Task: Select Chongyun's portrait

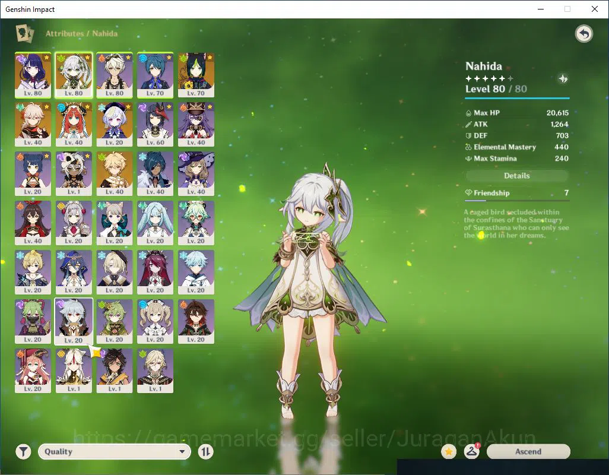Action: (196, 273)
